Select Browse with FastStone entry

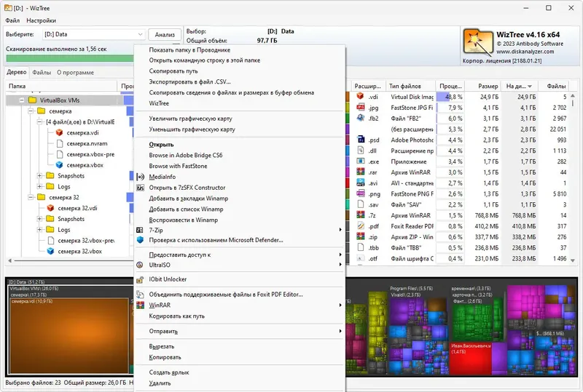click(x=178, y=166)
